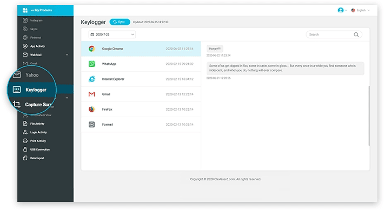This screenshot has height=210, width=384.
Task: Click the Print Activity printer icon
Action: tap(25, 140)
